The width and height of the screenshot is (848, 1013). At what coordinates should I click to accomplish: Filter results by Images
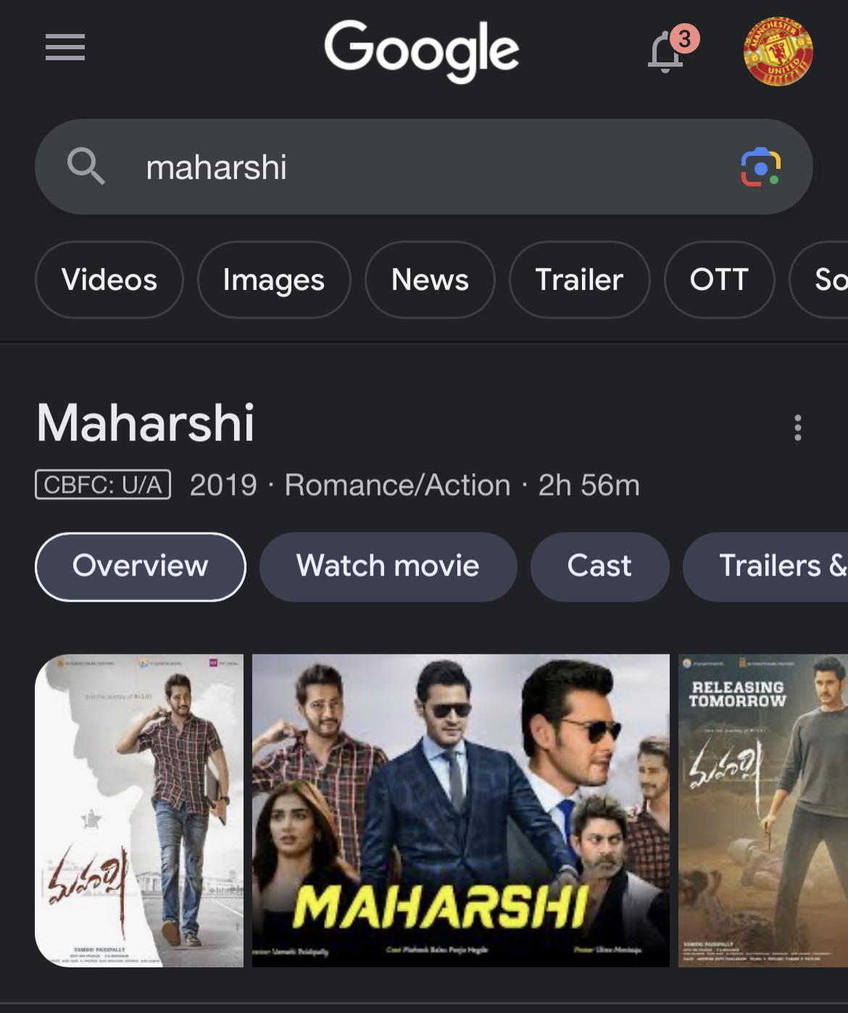[x=274, y=280]
